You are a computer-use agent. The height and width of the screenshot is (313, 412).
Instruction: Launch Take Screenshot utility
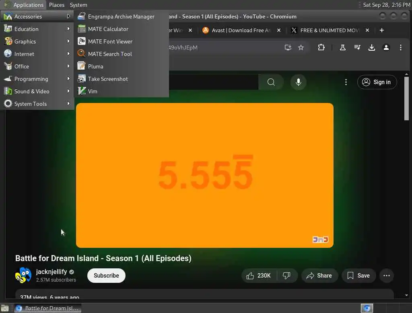pos(121,79)
